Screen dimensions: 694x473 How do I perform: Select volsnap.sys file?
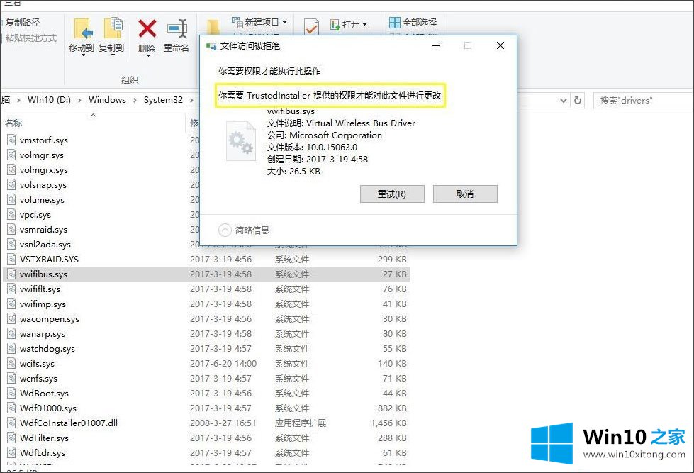coord(43,184)
